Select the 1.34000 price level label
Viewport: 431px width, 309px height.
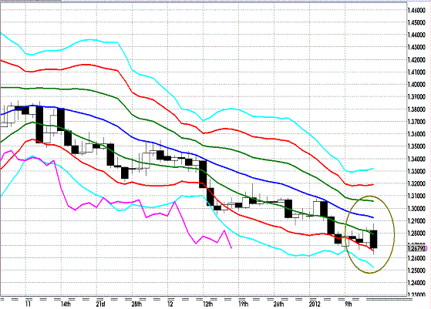click(416, 159)
